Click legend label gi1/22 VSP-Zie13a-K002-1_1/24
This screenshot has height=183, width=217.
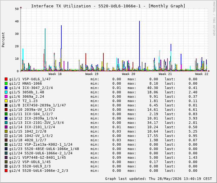pyautogui.click(x=41, y=144)
